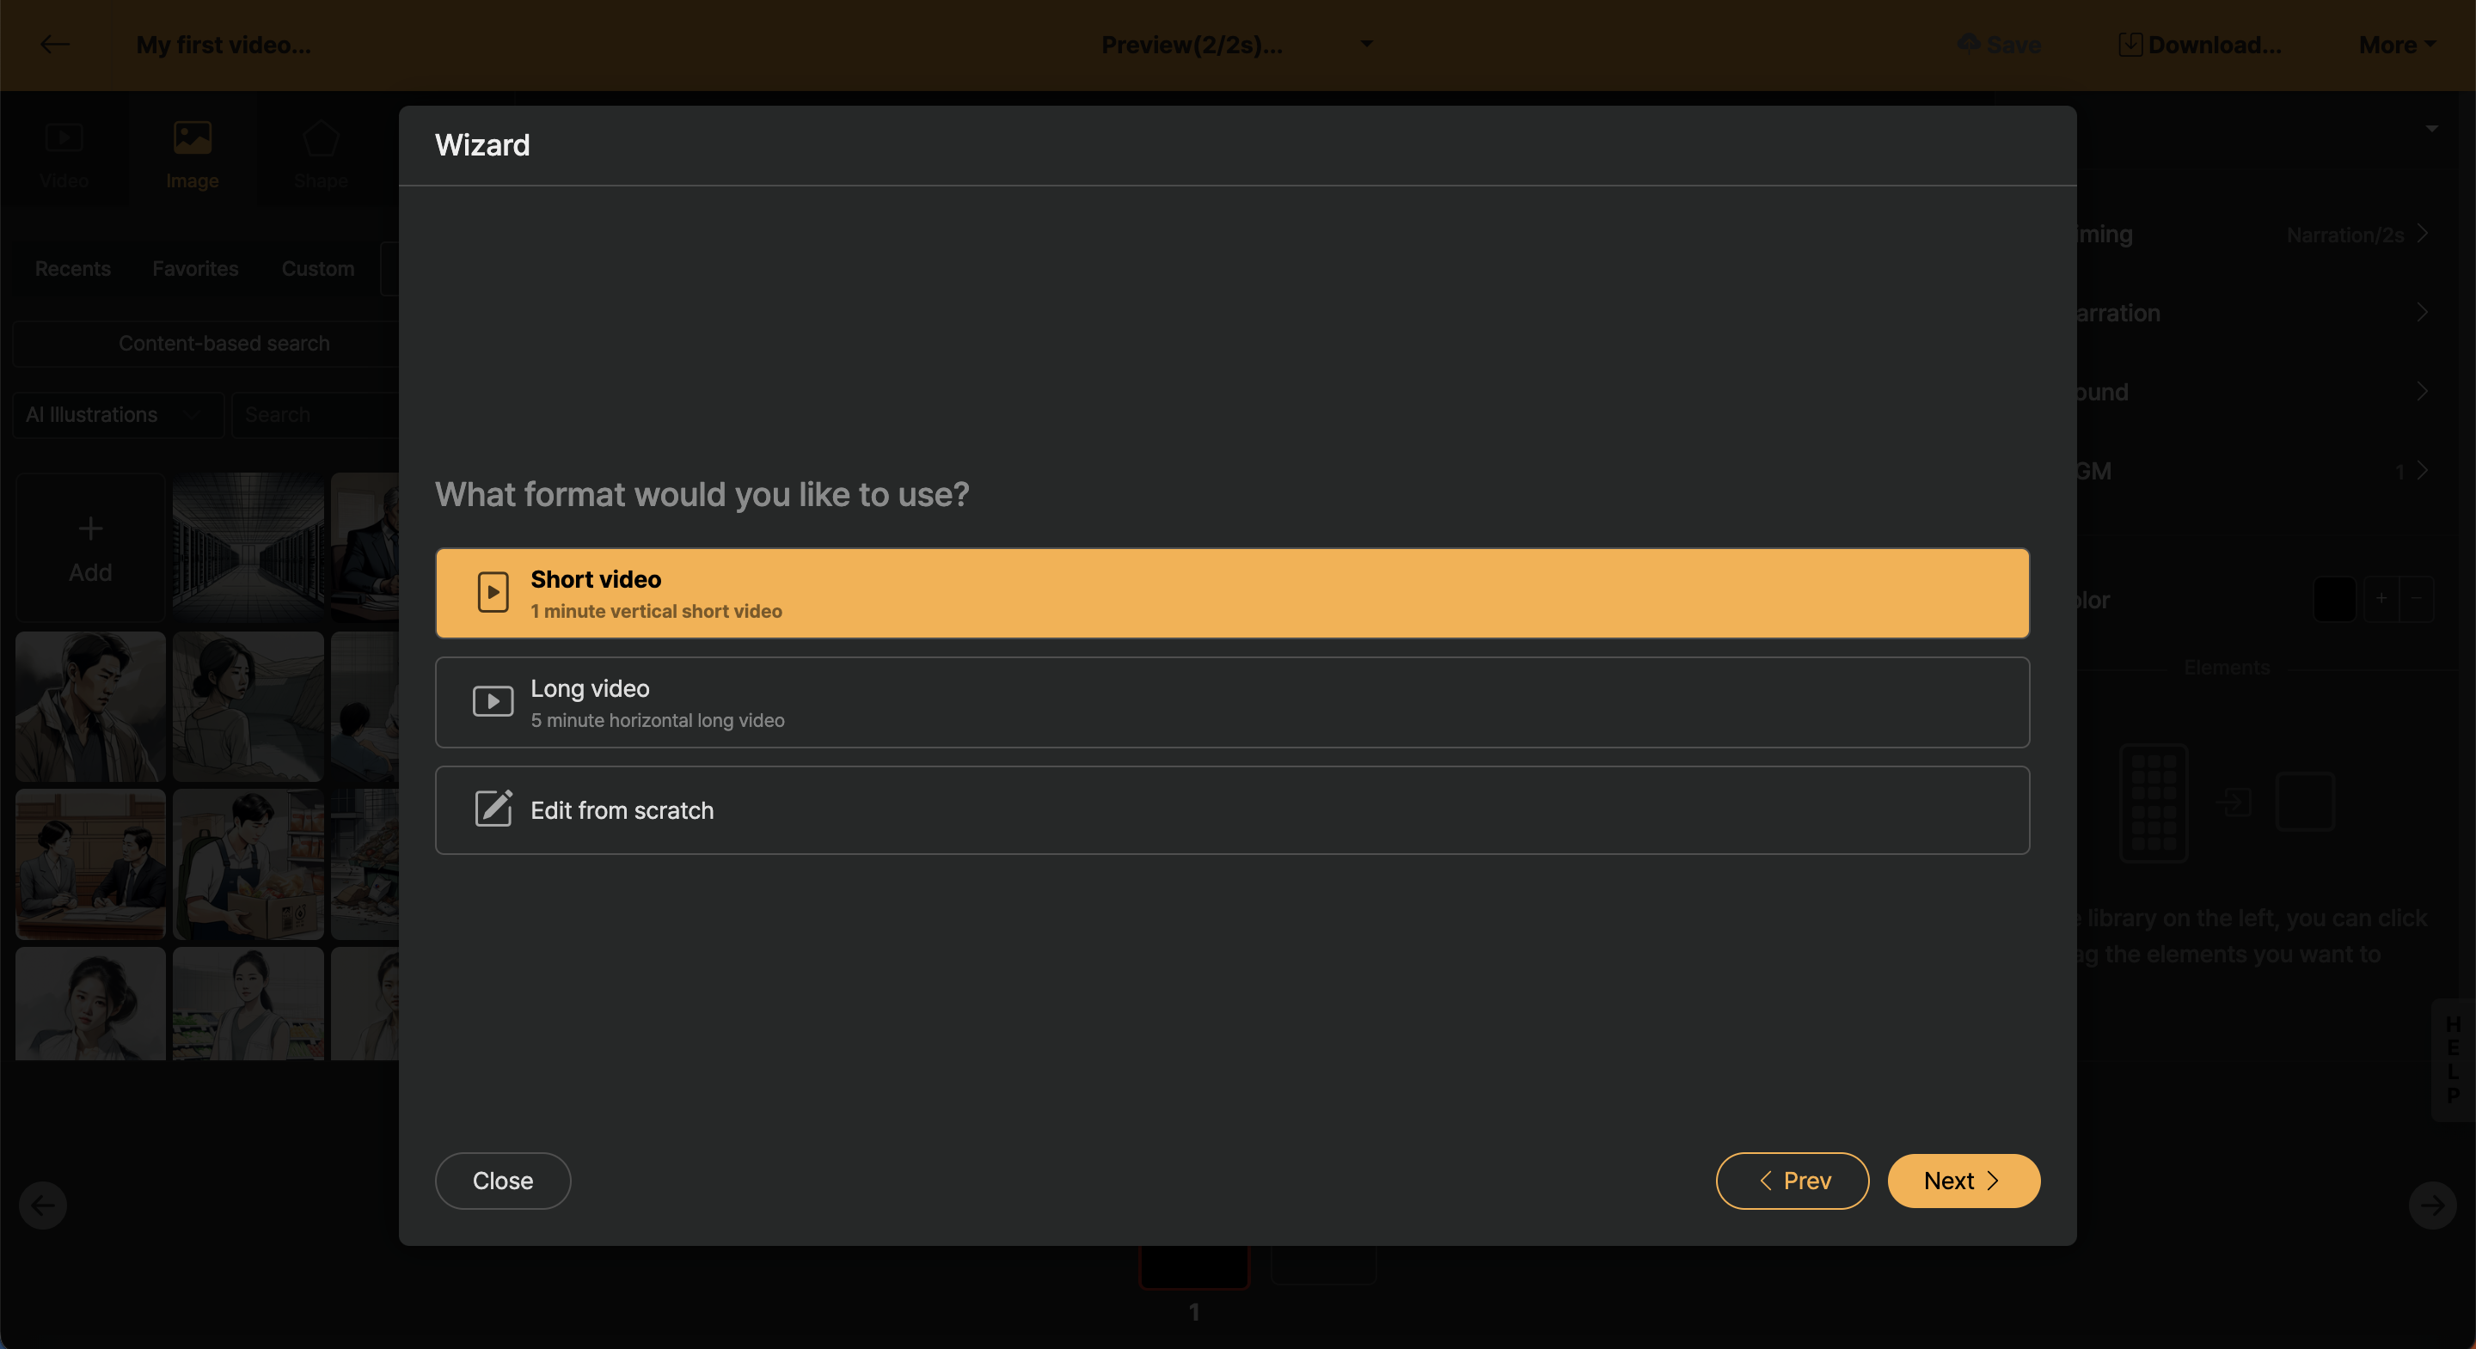Click the black background color swatch
Screen dimensions: 2476x1349
pyautogui.click(x=2334, y=600)
